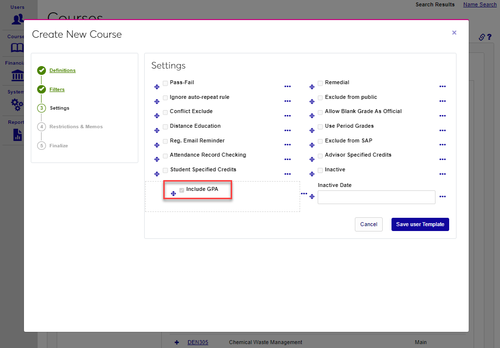Image resolution: width=500 pixels, height=348 pixels.
Task: Check the Use Period Grades option
Action: [x=320, y=127]
